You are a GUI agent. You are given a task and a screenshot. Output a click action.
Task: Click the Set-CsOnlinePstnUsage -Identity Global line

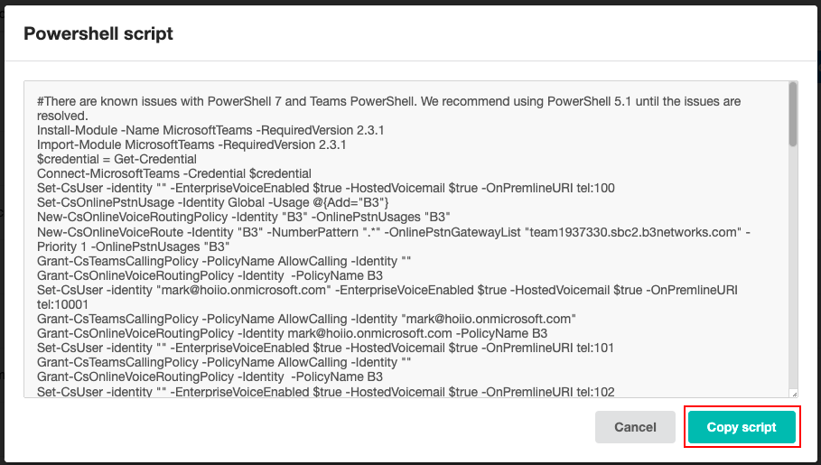[x=212, y=202]
